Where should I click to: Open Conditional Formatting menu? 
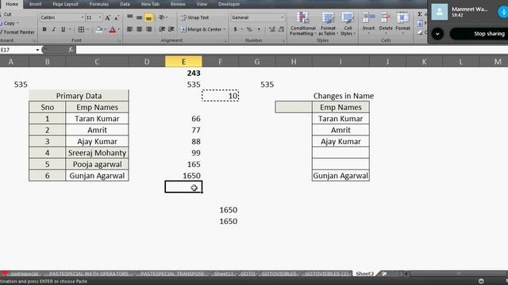tap(303, 24)
